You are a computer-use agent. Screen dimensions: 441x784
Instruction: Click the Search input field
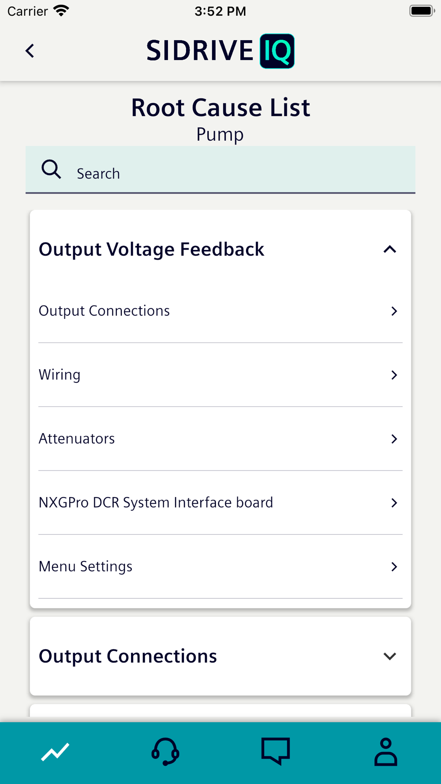point(238,173)
